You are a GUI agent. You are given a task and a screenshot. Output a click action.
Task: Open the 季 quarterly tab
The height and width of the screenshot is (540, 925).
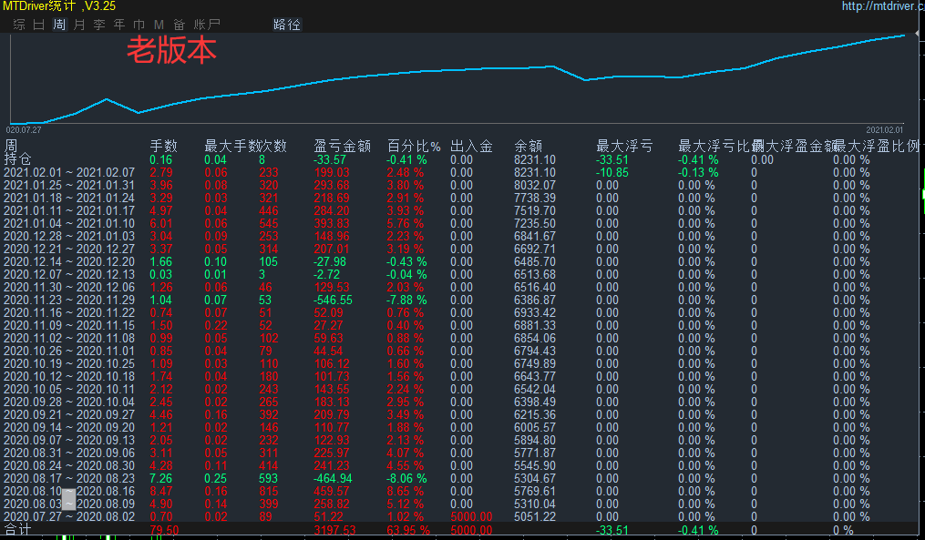[99, 25]
